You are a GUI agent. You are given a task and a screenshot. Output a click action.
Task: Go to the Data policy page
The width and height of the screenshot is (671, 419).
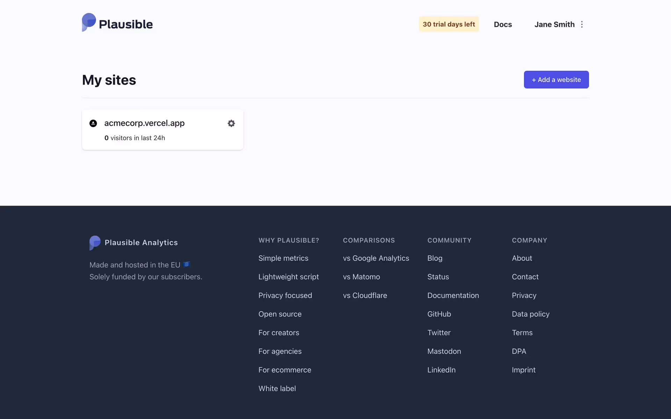(530, 314)
